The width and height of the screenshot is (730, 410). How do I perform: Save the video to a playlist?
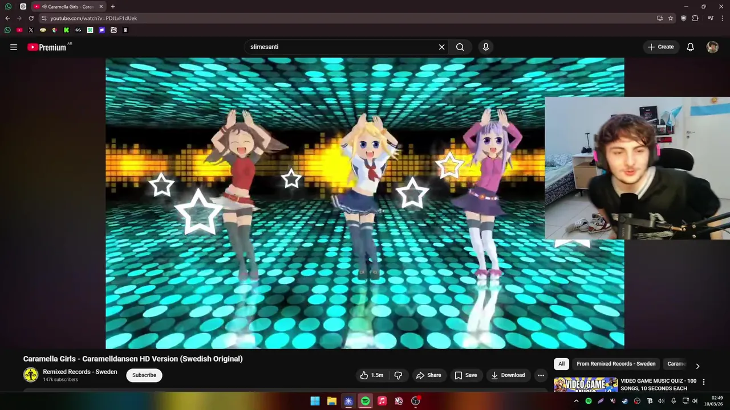point(465,375)
